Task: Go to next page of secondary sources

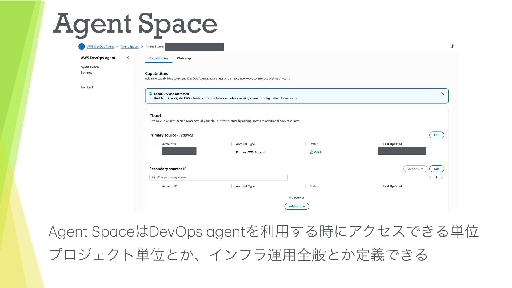Action: (442, 177)
